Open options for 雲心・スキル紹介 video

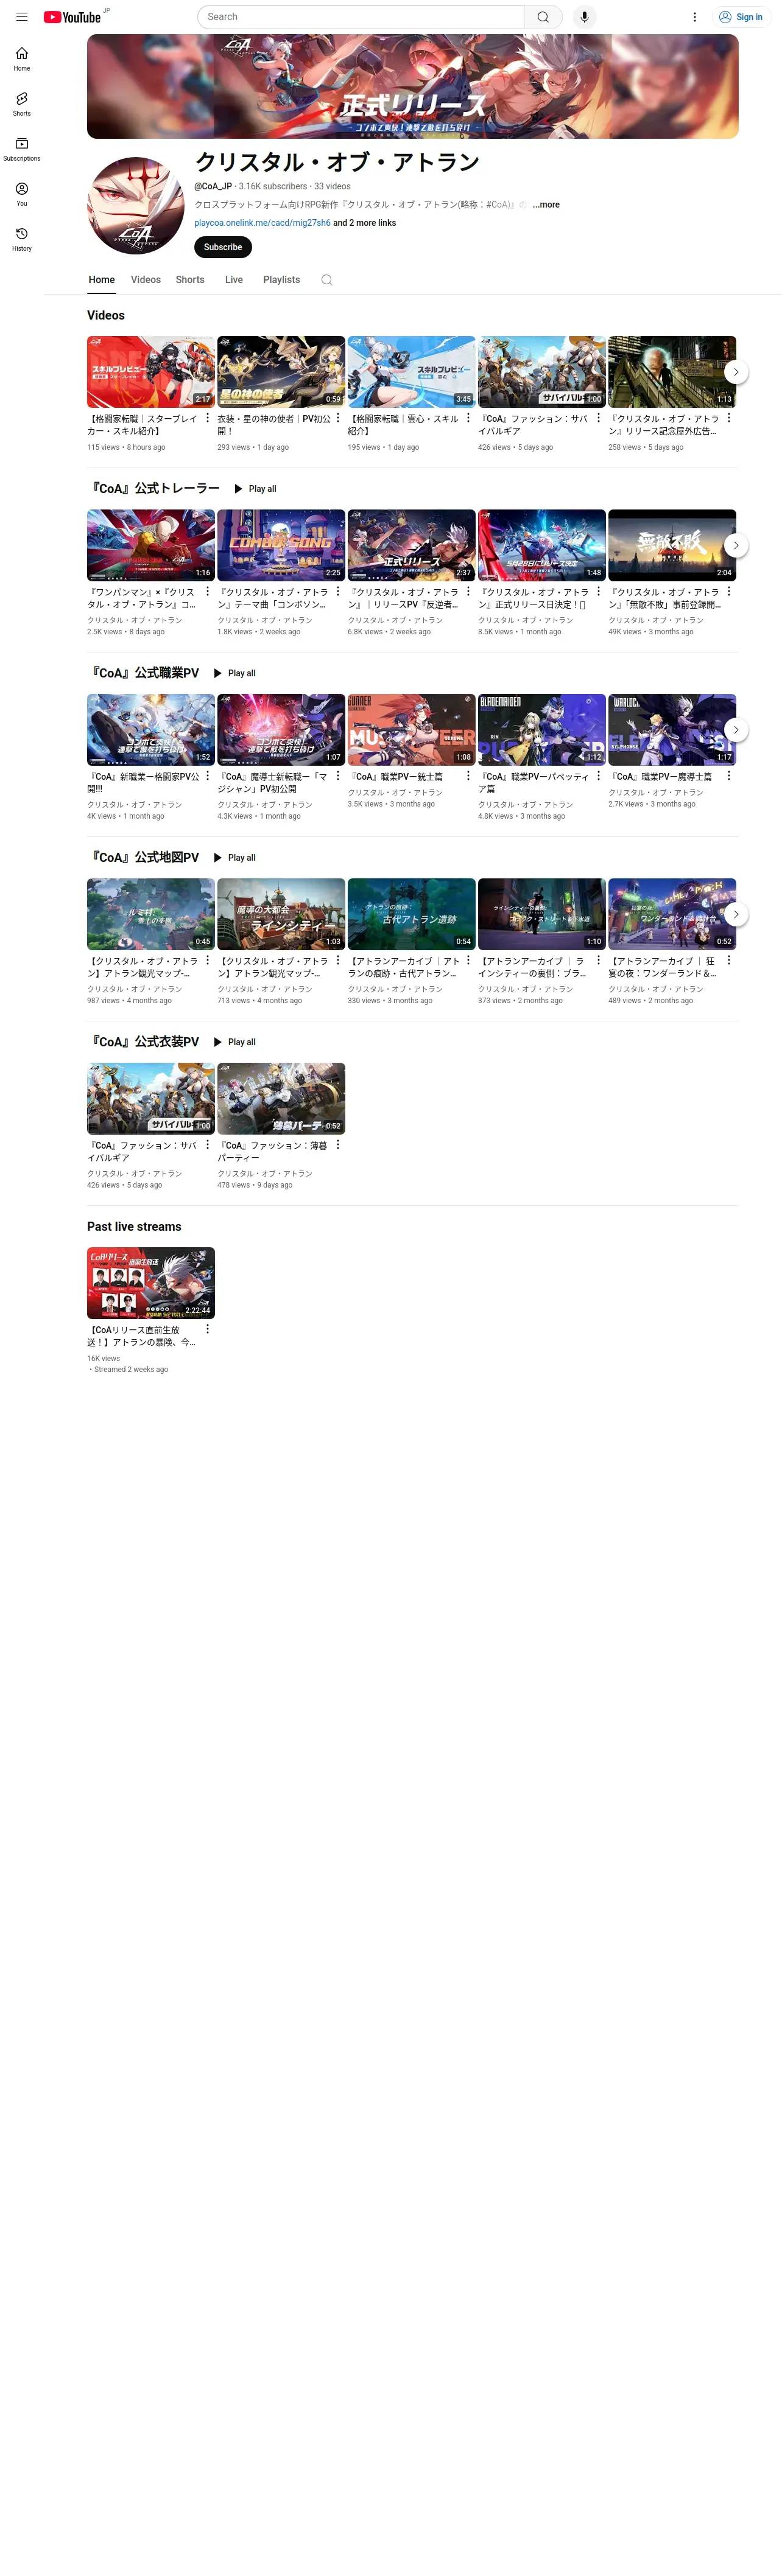tap(468, 418)
